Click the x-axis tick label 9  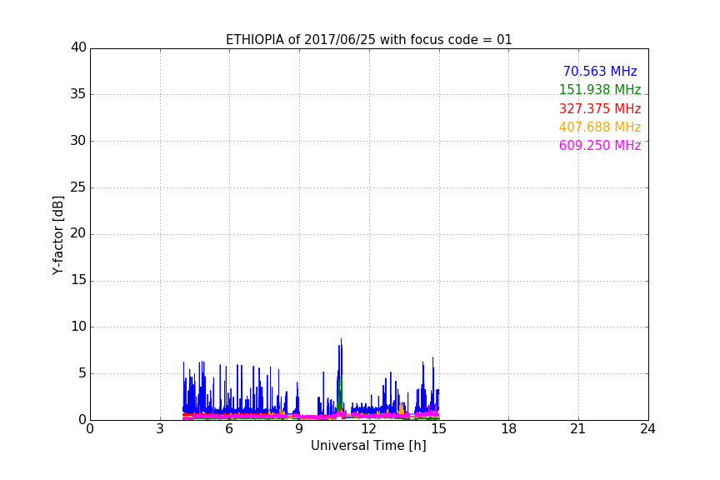[x=299, y=429]
